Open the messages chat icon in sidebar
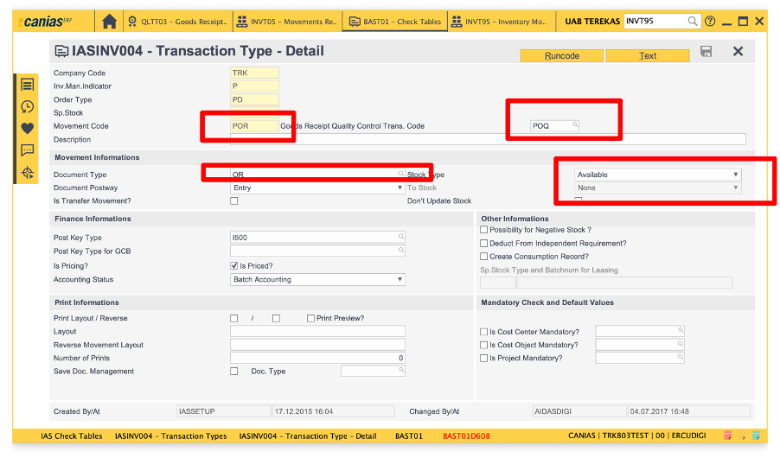This screenshot has width=780, height=458. (x=28, y=150)
